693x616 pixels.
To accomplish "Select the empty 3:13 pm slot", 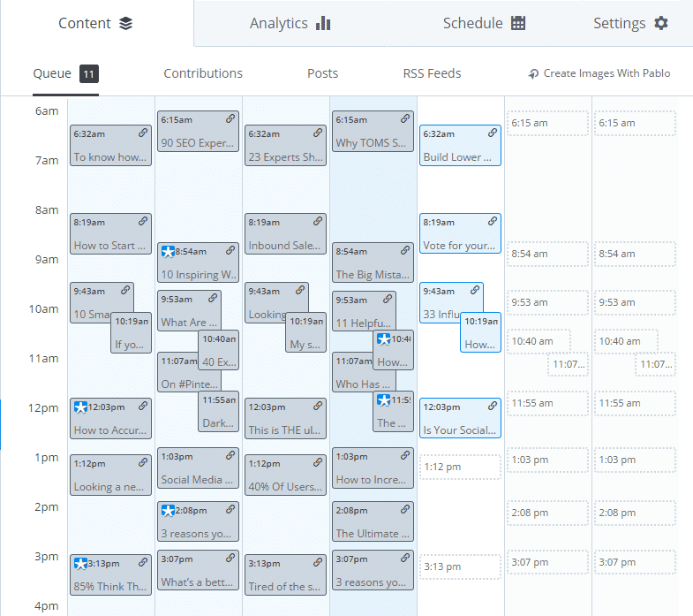I will coord(460,567).
